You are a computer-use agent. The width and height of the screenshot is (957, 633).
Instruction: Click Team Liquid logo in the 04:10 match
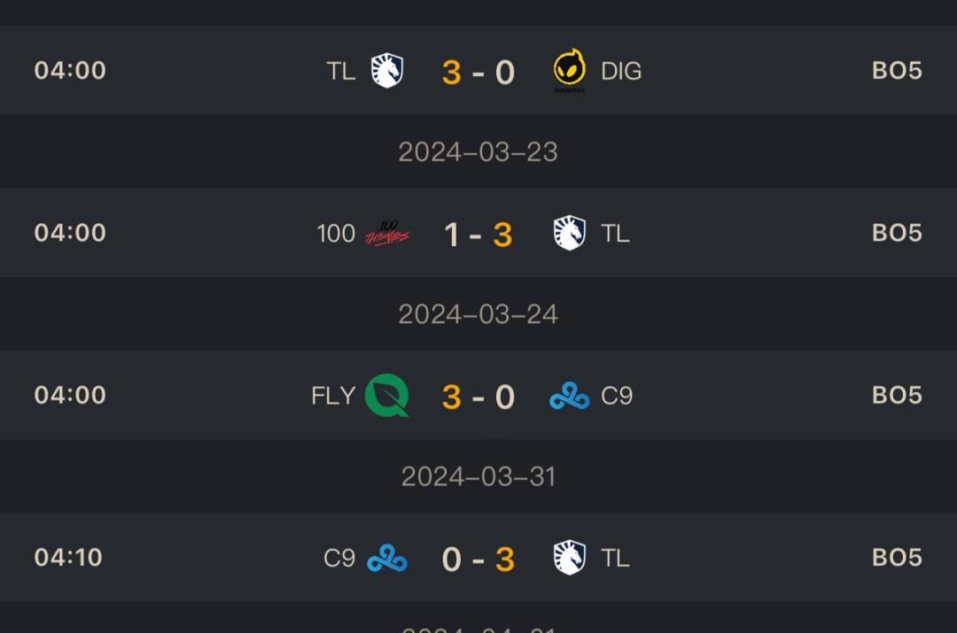click(569, 559)
